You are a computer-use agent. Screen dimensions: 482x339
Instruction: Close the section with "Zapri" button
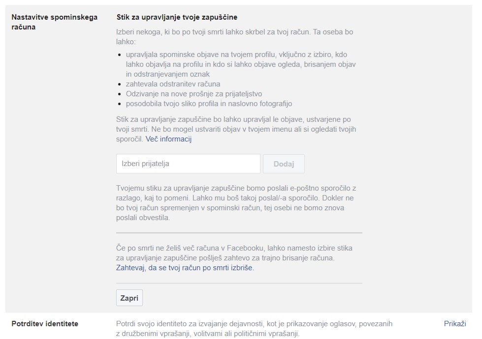click(x=129, y=298)
